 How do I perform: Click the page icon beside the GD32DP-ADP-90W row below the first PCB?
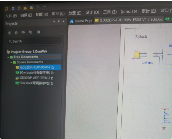coord(52,78)
